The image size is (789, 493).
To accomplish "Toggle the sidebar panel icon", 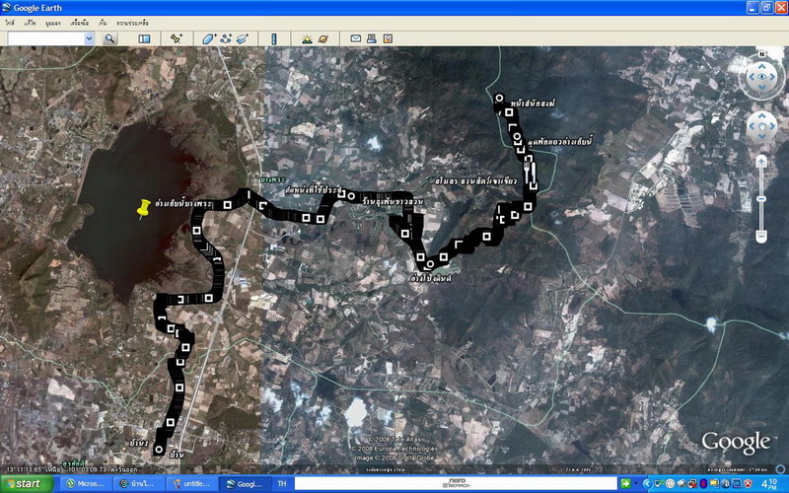I will pyautogui.click(x=144, y=38).
